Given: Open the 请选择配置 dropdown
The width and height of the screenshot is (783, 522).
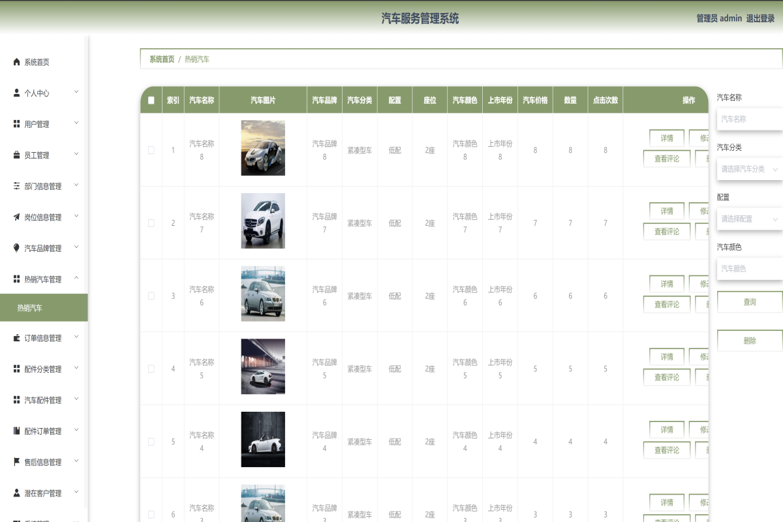Looking at the screenshot, I should pyautogui.click(x=749, y=218).
